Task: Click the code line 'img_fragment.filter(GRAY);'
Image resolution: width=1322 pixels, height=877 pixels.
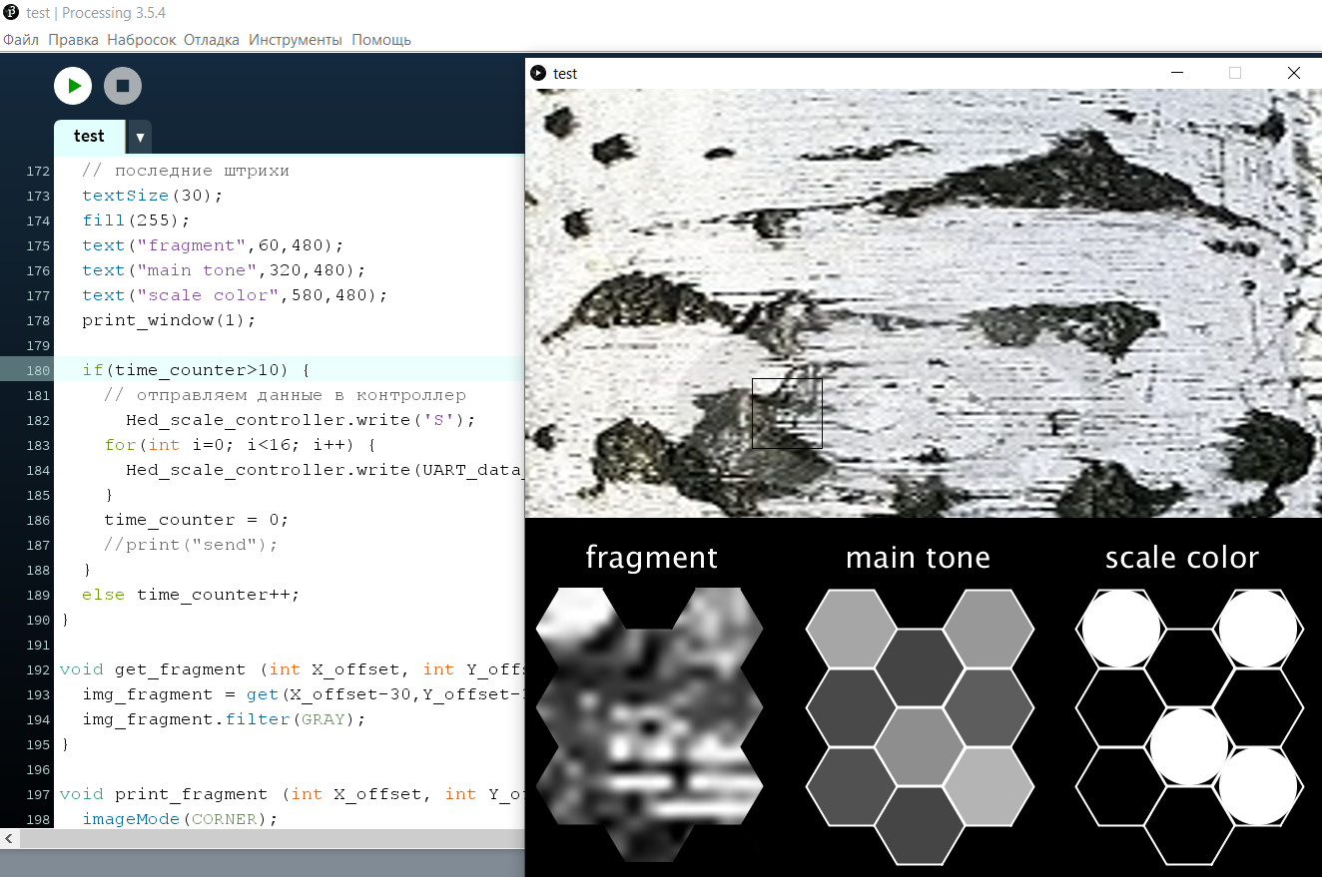Action: click(224, 719)
